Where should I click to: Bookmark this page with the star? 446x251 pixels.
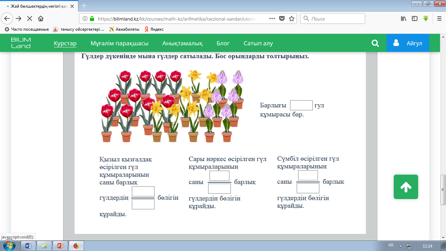292,18
